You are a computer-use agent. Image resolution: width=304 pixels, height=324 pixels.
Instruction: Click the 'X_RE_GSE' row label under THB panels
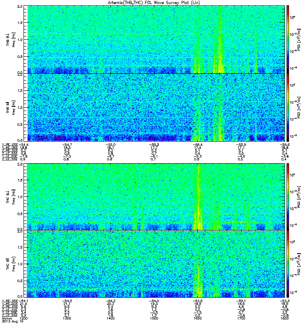pos(10,145)
